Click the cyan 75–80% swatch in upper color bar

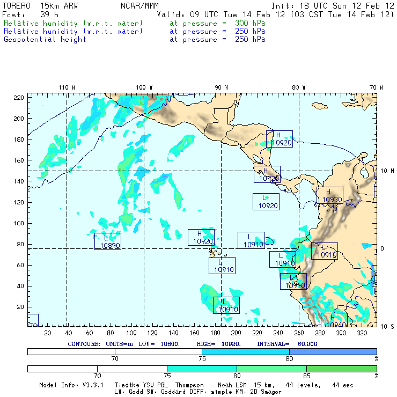coord(246,351)
